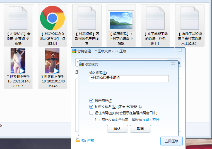Click the 输入密码 password input field
The height and width of the screenshot is (149, 212).
[x=129, y=79]
